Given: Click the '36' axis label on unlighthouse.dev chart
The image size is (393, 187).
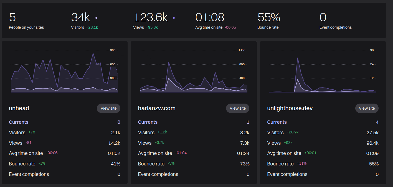Looking at the screenshot, I should [372, 50].
